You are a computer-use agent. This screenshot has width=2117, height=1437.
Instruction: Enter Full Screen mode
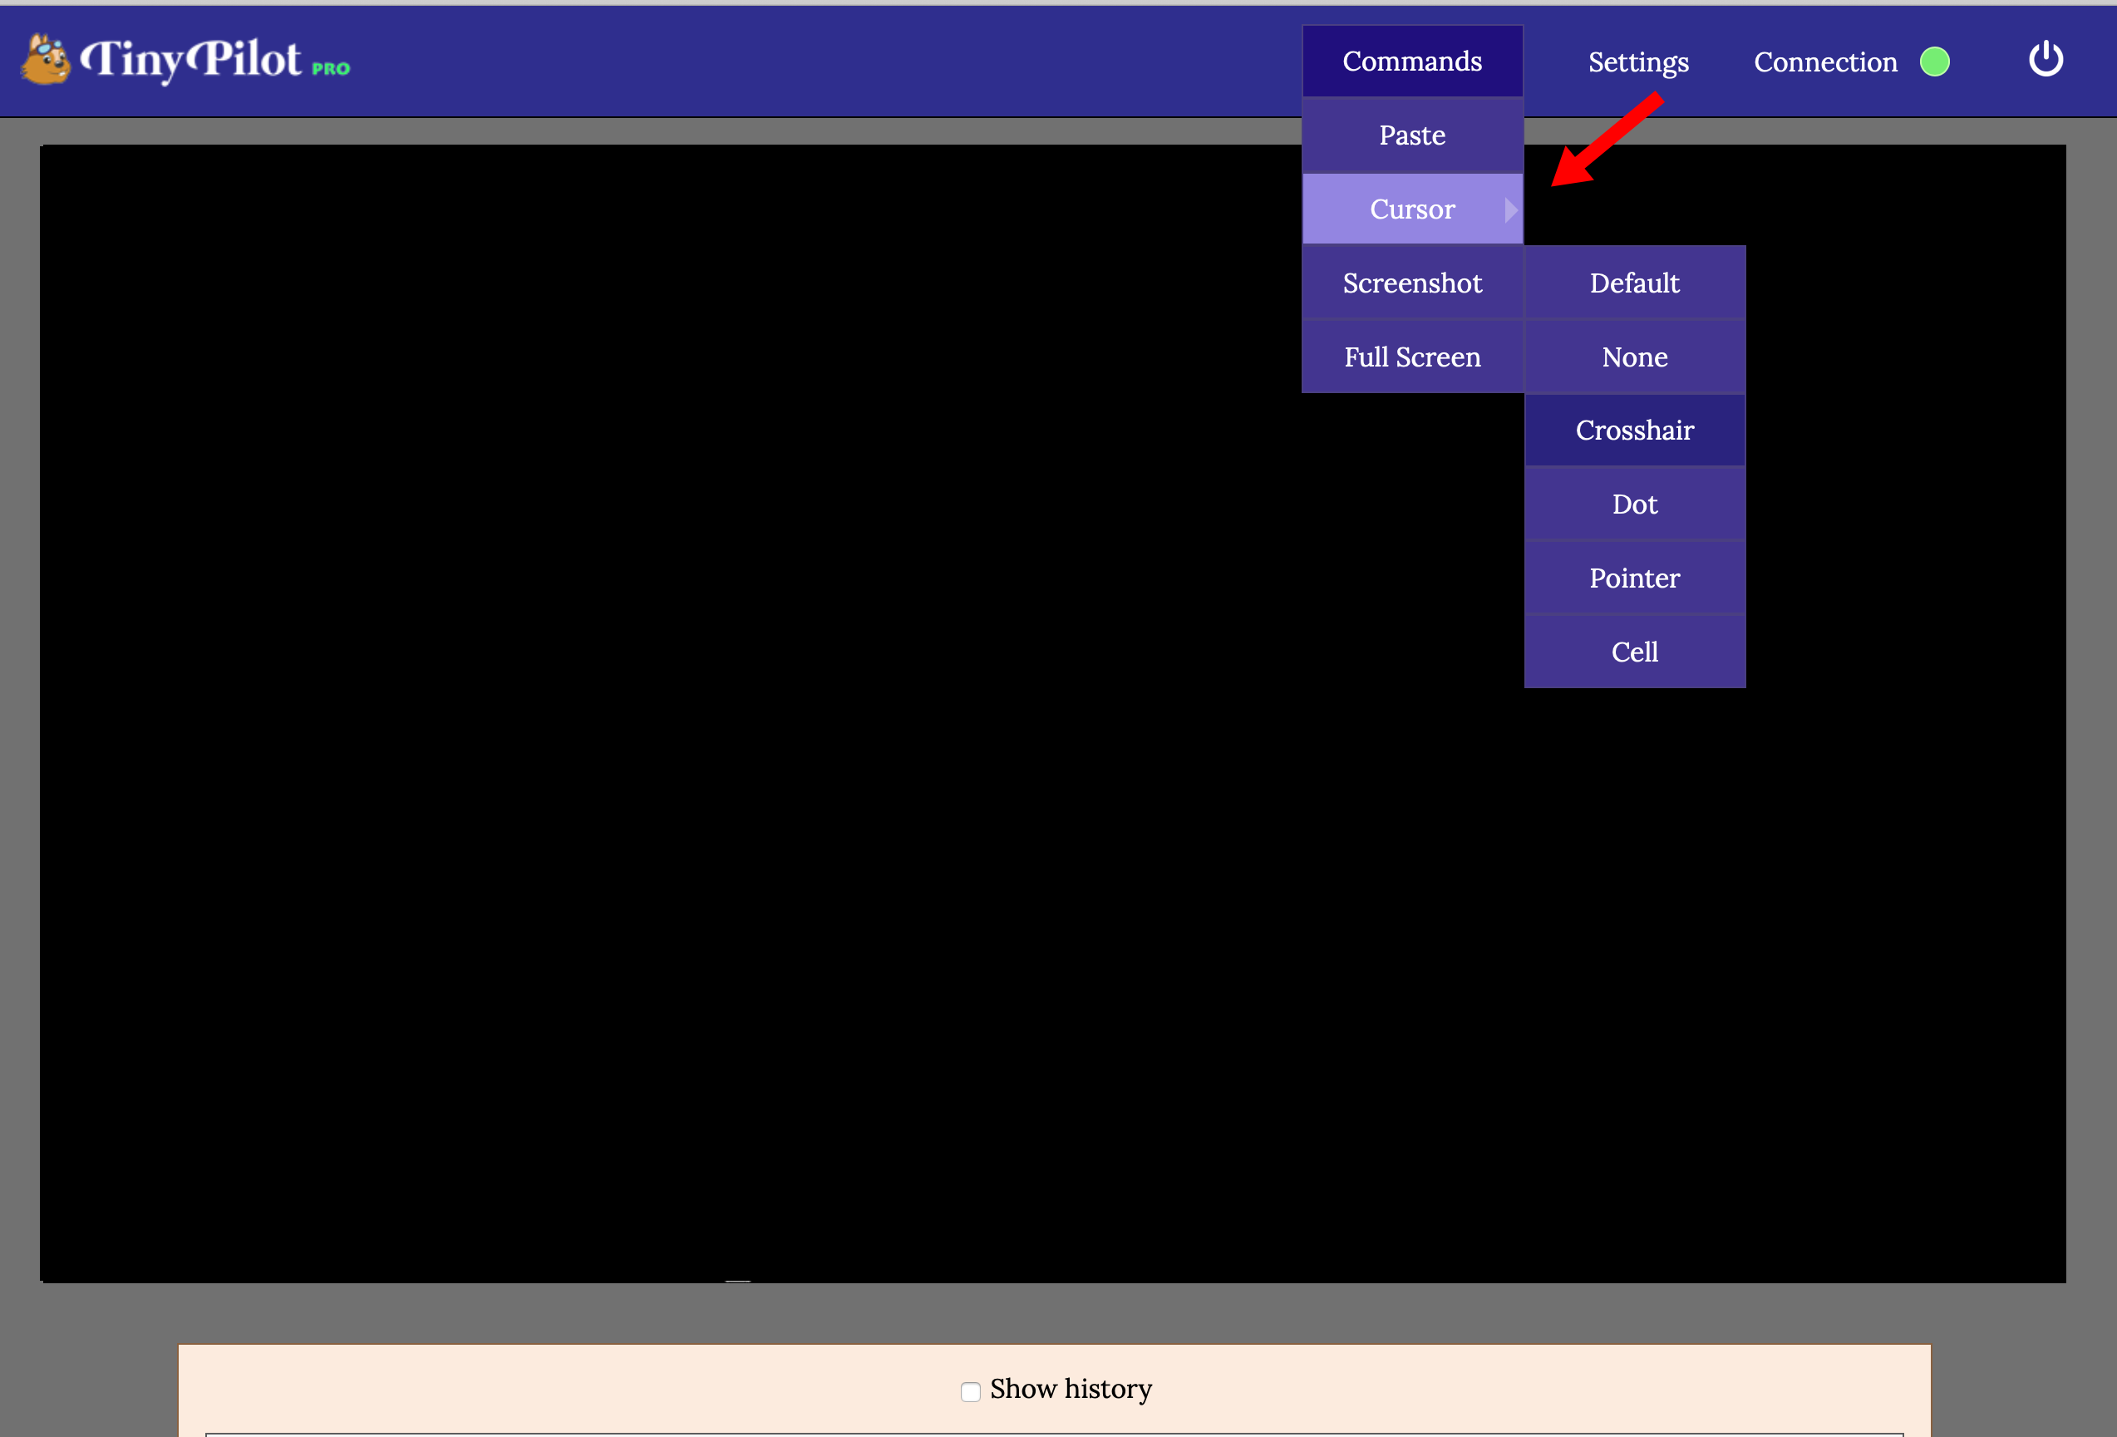point(1412,356)
